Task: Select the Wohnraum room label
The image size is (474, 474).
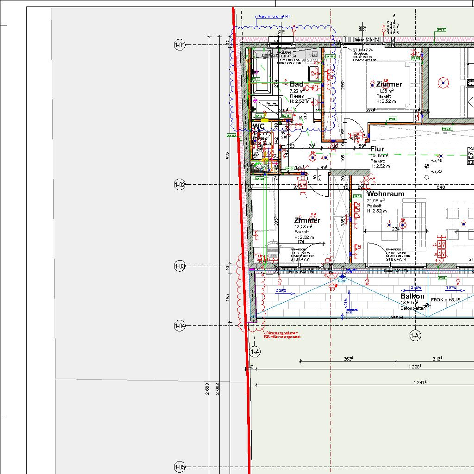Action: pyautogui.click(x=386, y=194)
